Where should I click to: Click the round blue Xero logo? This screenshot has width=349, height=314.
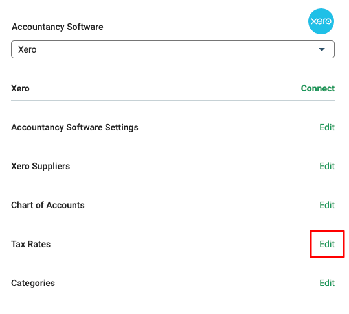(x=321, y=21)
